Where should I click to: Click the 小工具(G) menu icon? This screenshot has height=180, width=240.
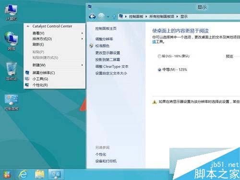pos(27,79)
